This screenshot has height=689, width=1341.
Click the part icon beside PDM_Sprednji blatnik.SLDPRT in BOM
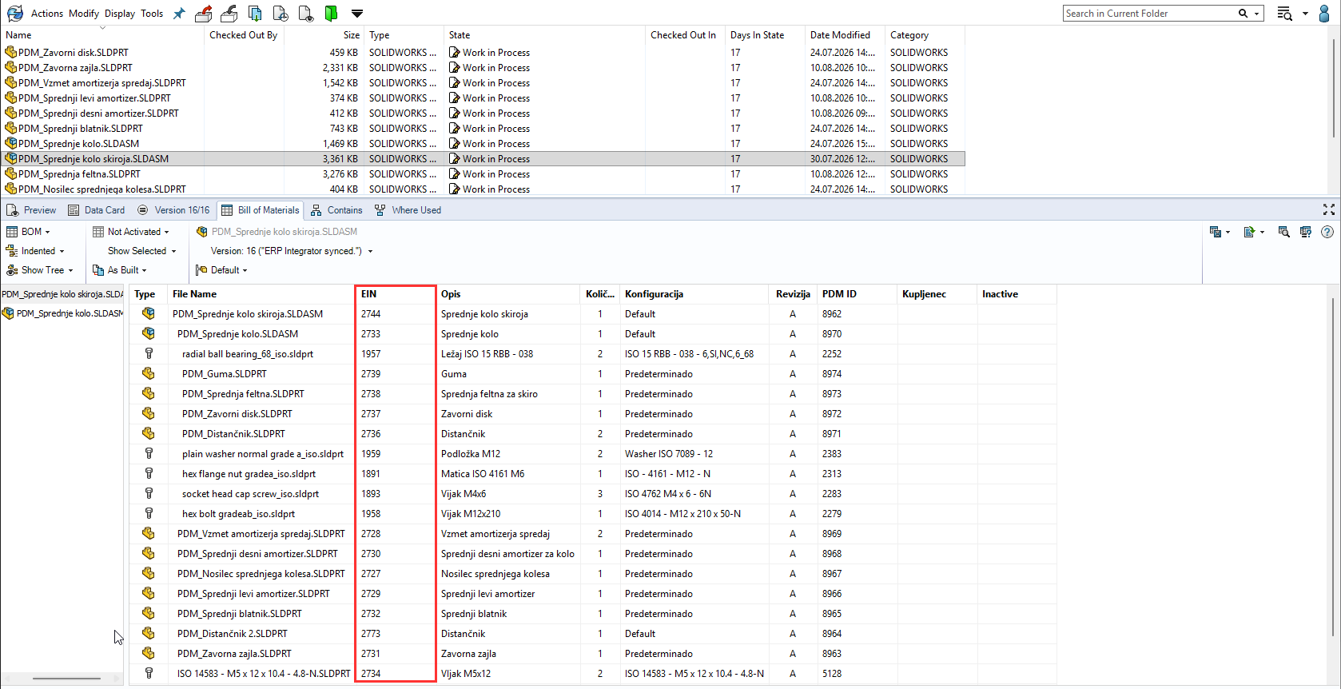(149, 613)
